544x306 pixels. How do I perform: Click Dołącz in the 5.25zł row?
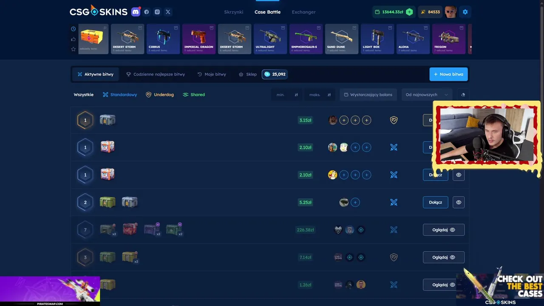pos(435,202)
